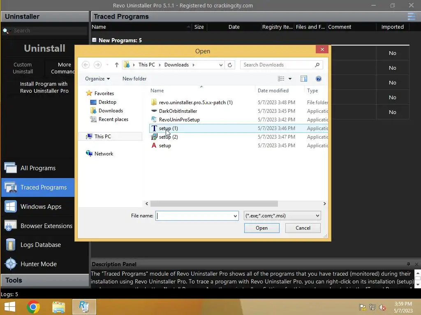Click the network tray icon
The height and width of the screenshot is (315, 421).
pos(372,307)
